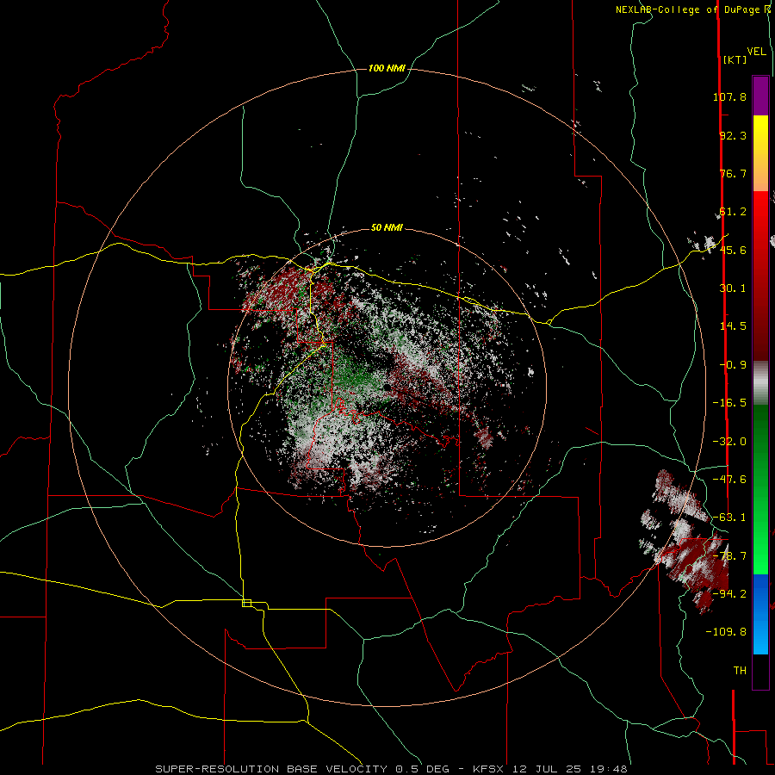Click the blue segment of the color bar
The width and height of the screenshot is (775, 775).
tap(760, 614)
